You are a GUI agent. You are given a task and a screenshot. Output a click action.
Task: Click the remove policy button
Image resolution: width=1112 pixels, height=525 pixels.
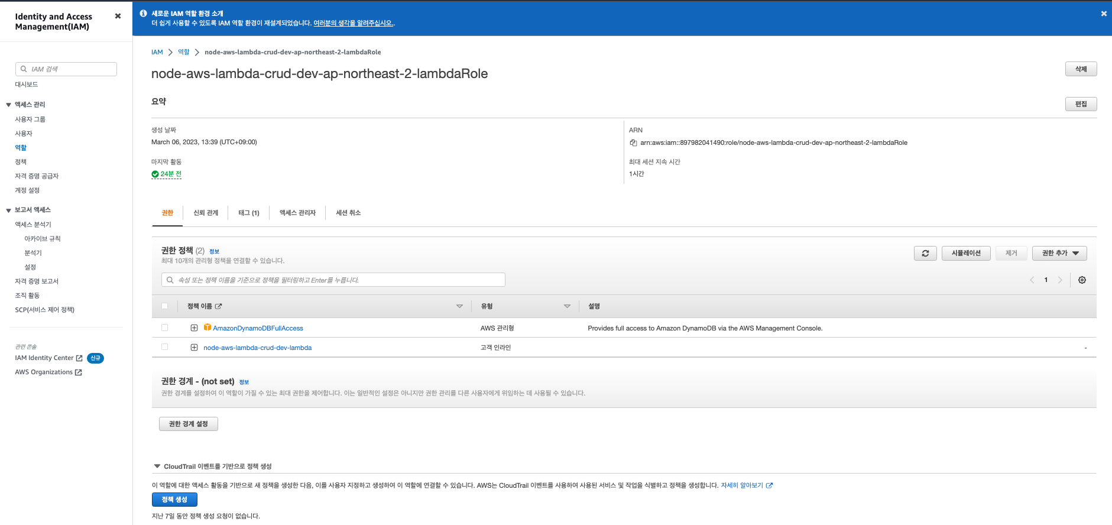[x=1012, y=253]
